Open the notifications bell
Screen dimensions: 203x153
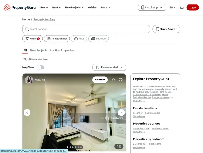point(182,7)
